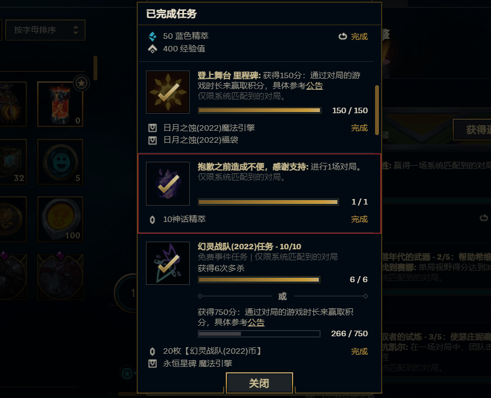This screenshot has width=491, height=398.
Task: Click the 关闭 button
Action: (259, 383)
